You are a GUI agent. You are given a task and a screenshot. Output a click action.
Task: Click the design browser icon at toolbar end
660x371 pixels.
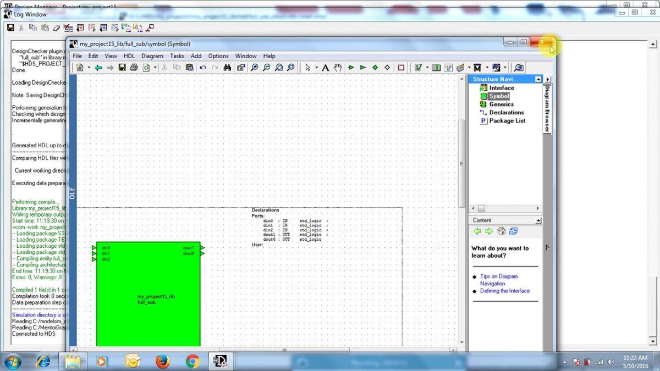point(518,68)
